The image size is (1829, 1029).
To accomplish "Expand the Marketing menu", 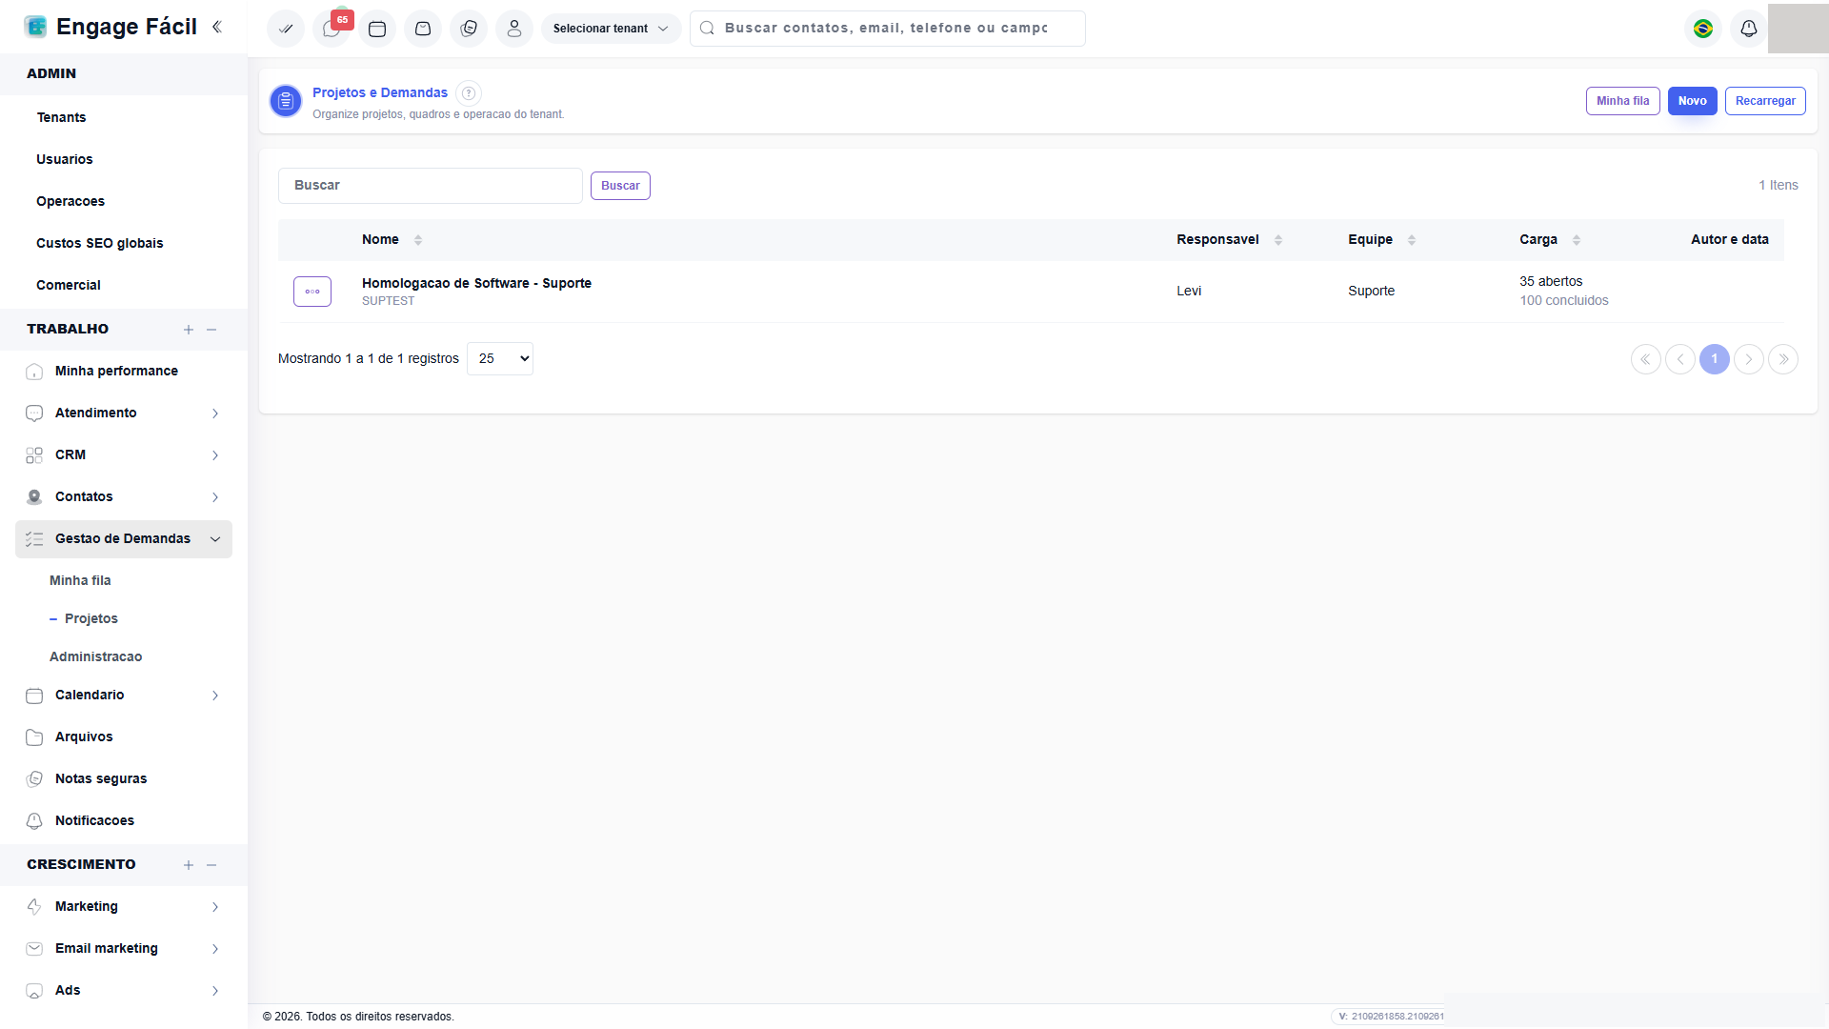I will pos(124,907).
